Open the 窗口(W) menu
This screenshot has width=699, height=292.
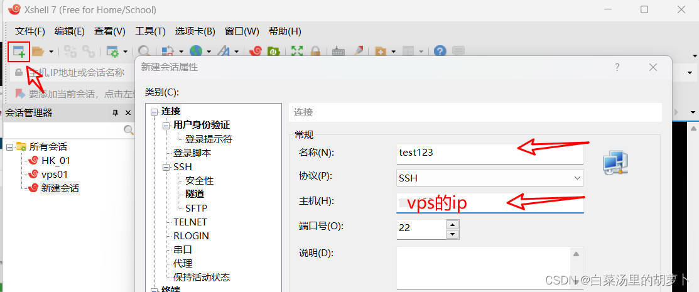tap(242, 31)
